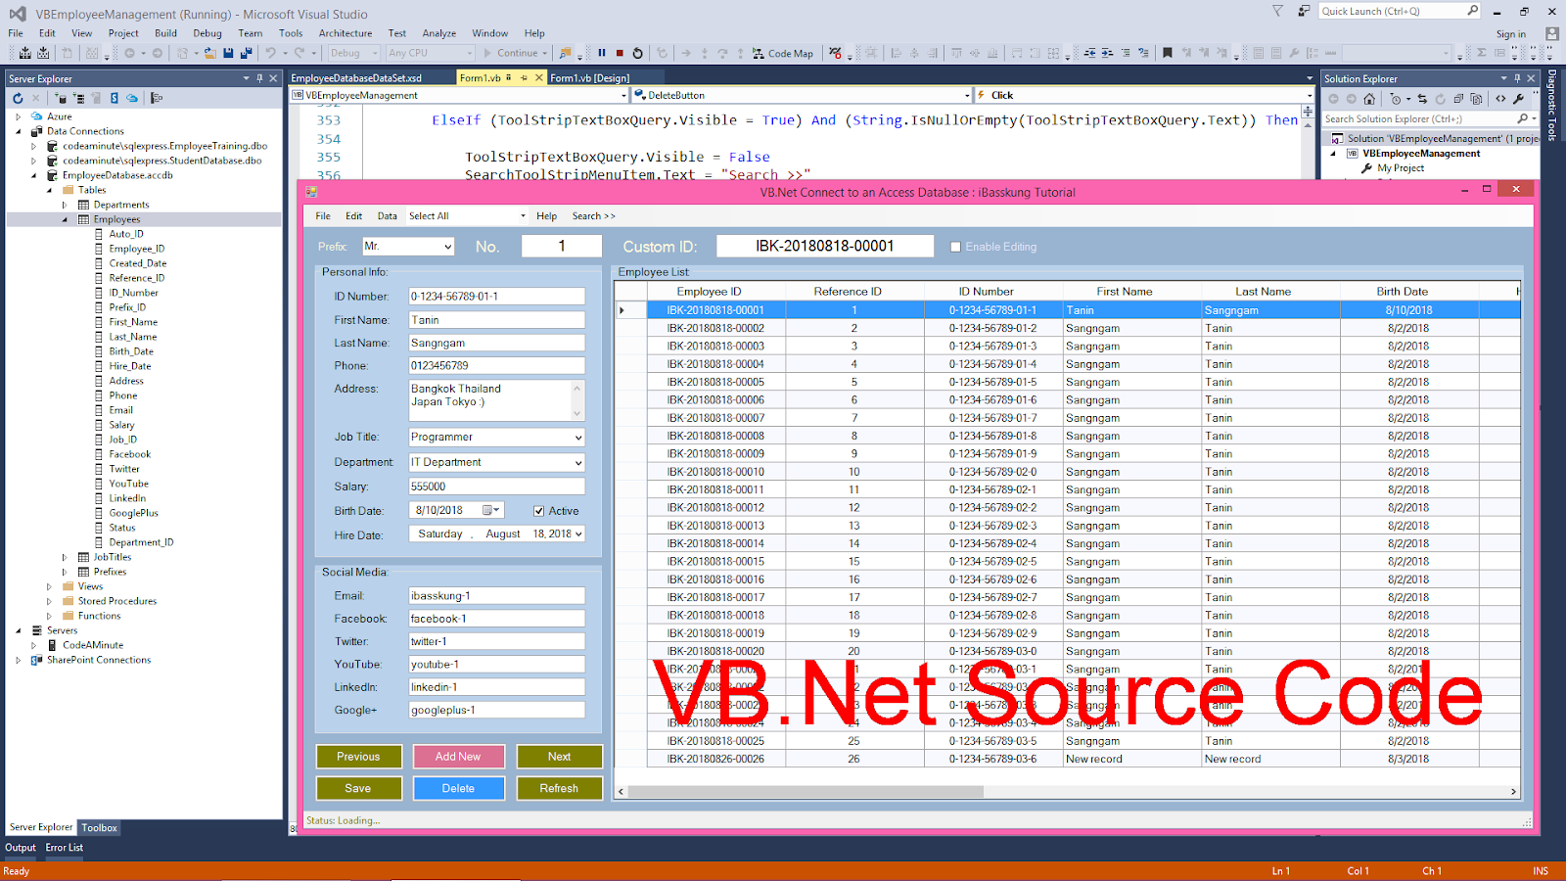Click Show All Files in Solution Explorer
1566x881 pixels.
1476,99
